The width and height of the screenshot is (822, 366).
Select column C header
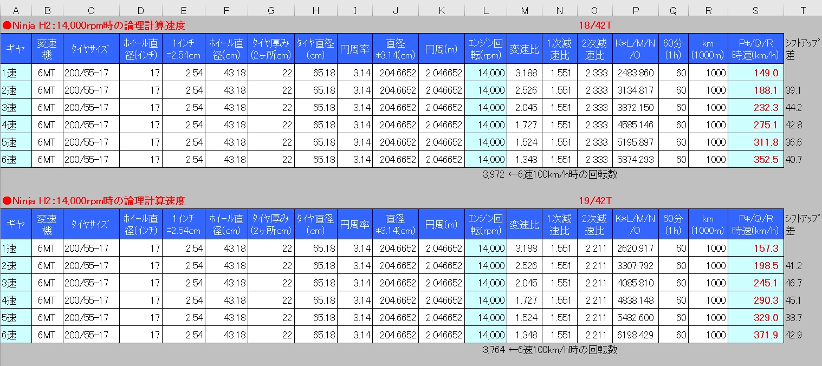pos(91,10)
